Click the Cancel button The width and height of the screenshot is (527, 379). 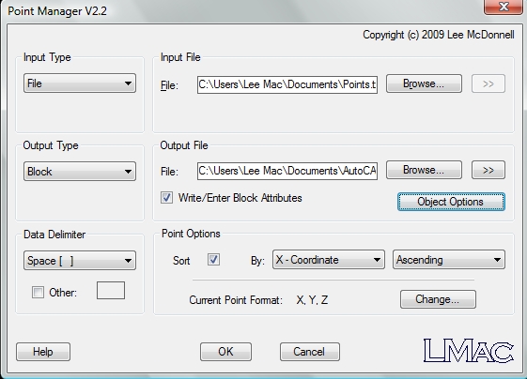pos(310,352)
